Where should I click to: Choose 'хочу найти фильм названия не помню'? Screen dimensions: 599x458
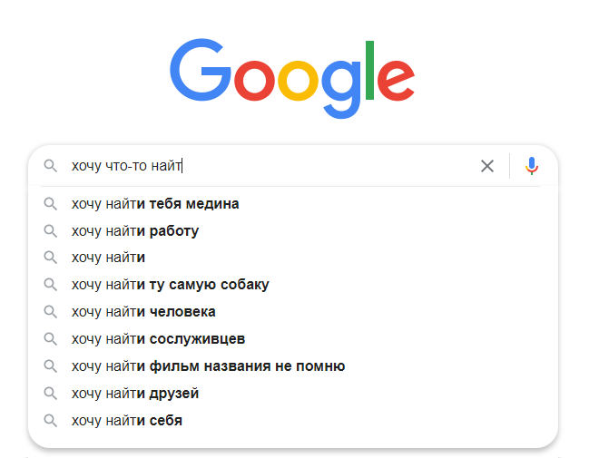pos(292,366)
